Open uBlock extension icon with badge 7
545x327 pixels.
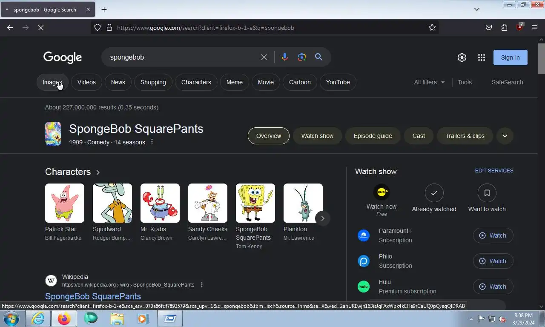(x=519, y=27)
